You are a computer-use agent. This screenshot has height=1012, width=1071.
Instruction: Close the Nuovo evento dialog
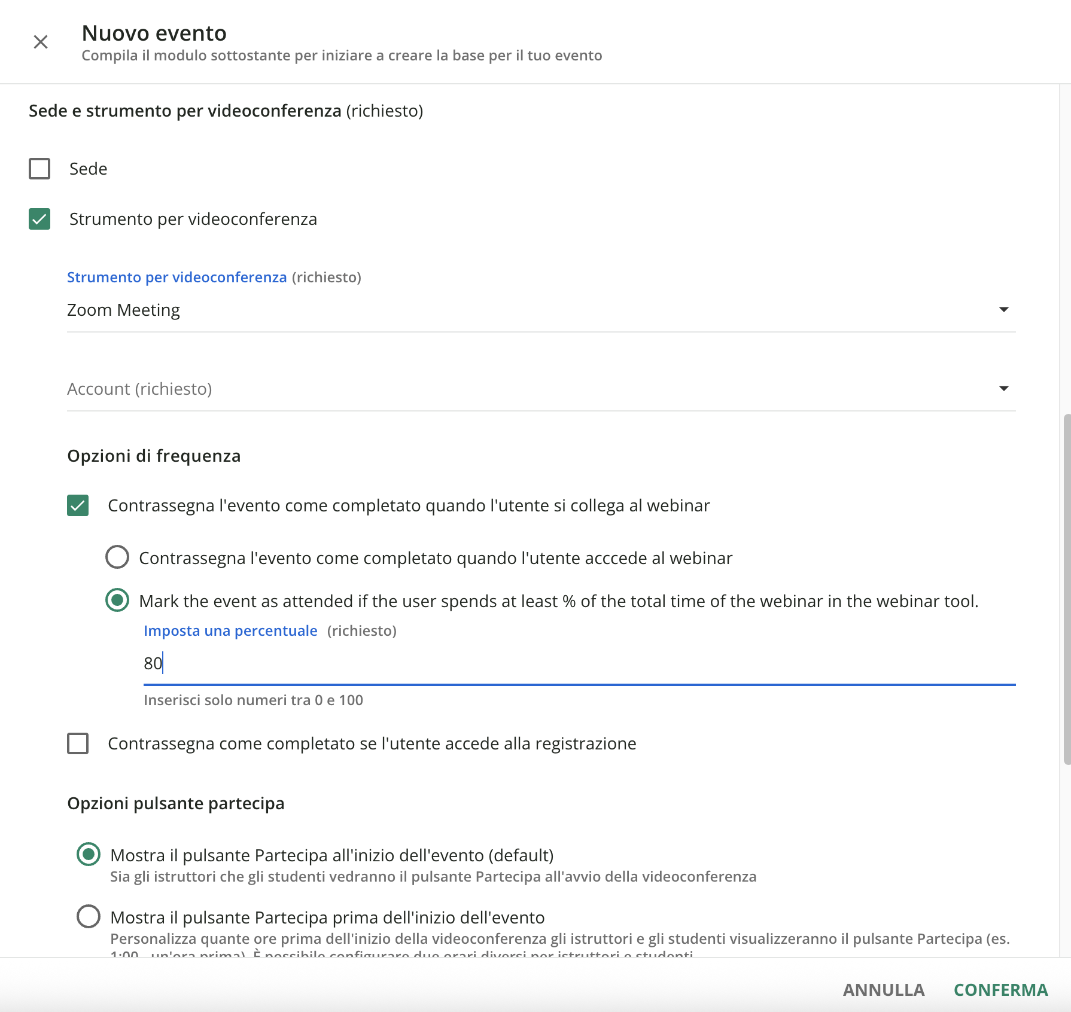click(x=41, y=42)
